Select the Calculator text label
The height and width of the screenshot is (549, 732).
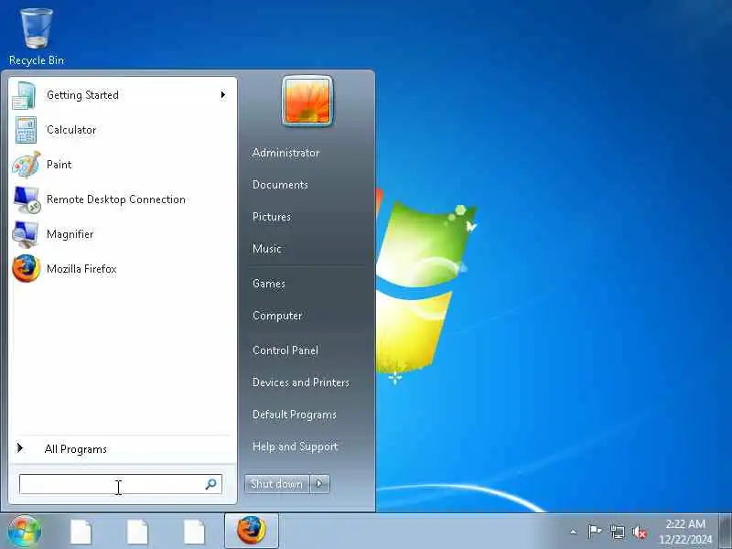[71, 130]
